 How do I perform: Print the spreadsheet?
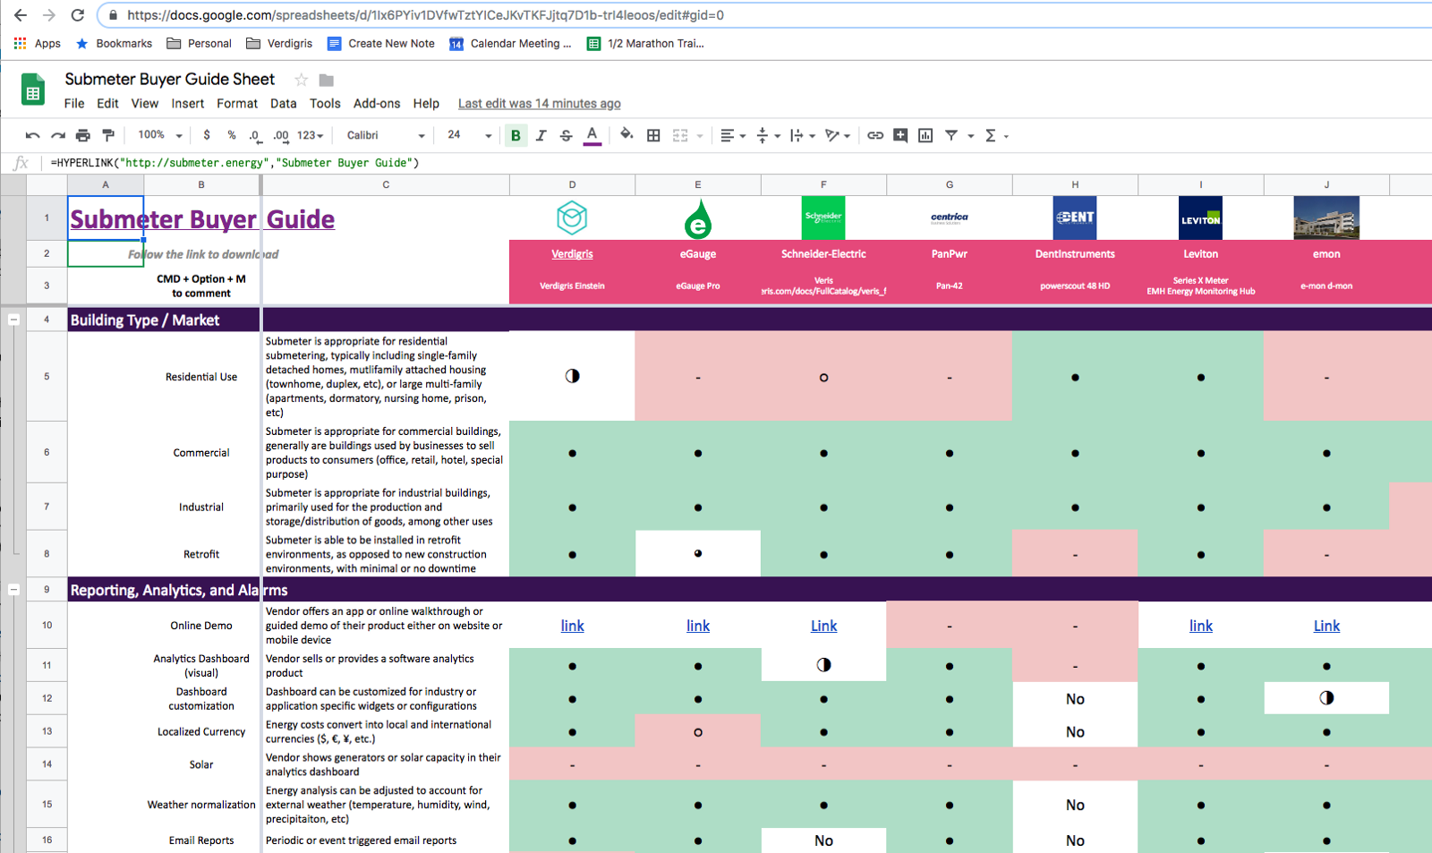pos(83,135)
